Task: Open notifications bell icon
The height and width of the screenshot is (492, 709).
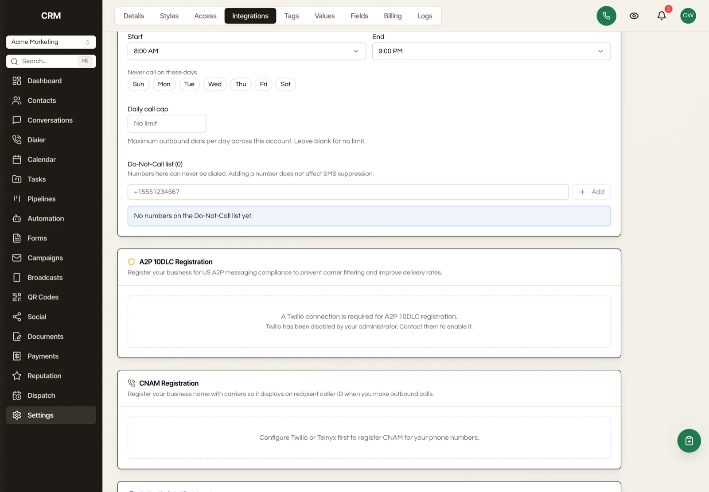Action: click(x=662, y=16)
